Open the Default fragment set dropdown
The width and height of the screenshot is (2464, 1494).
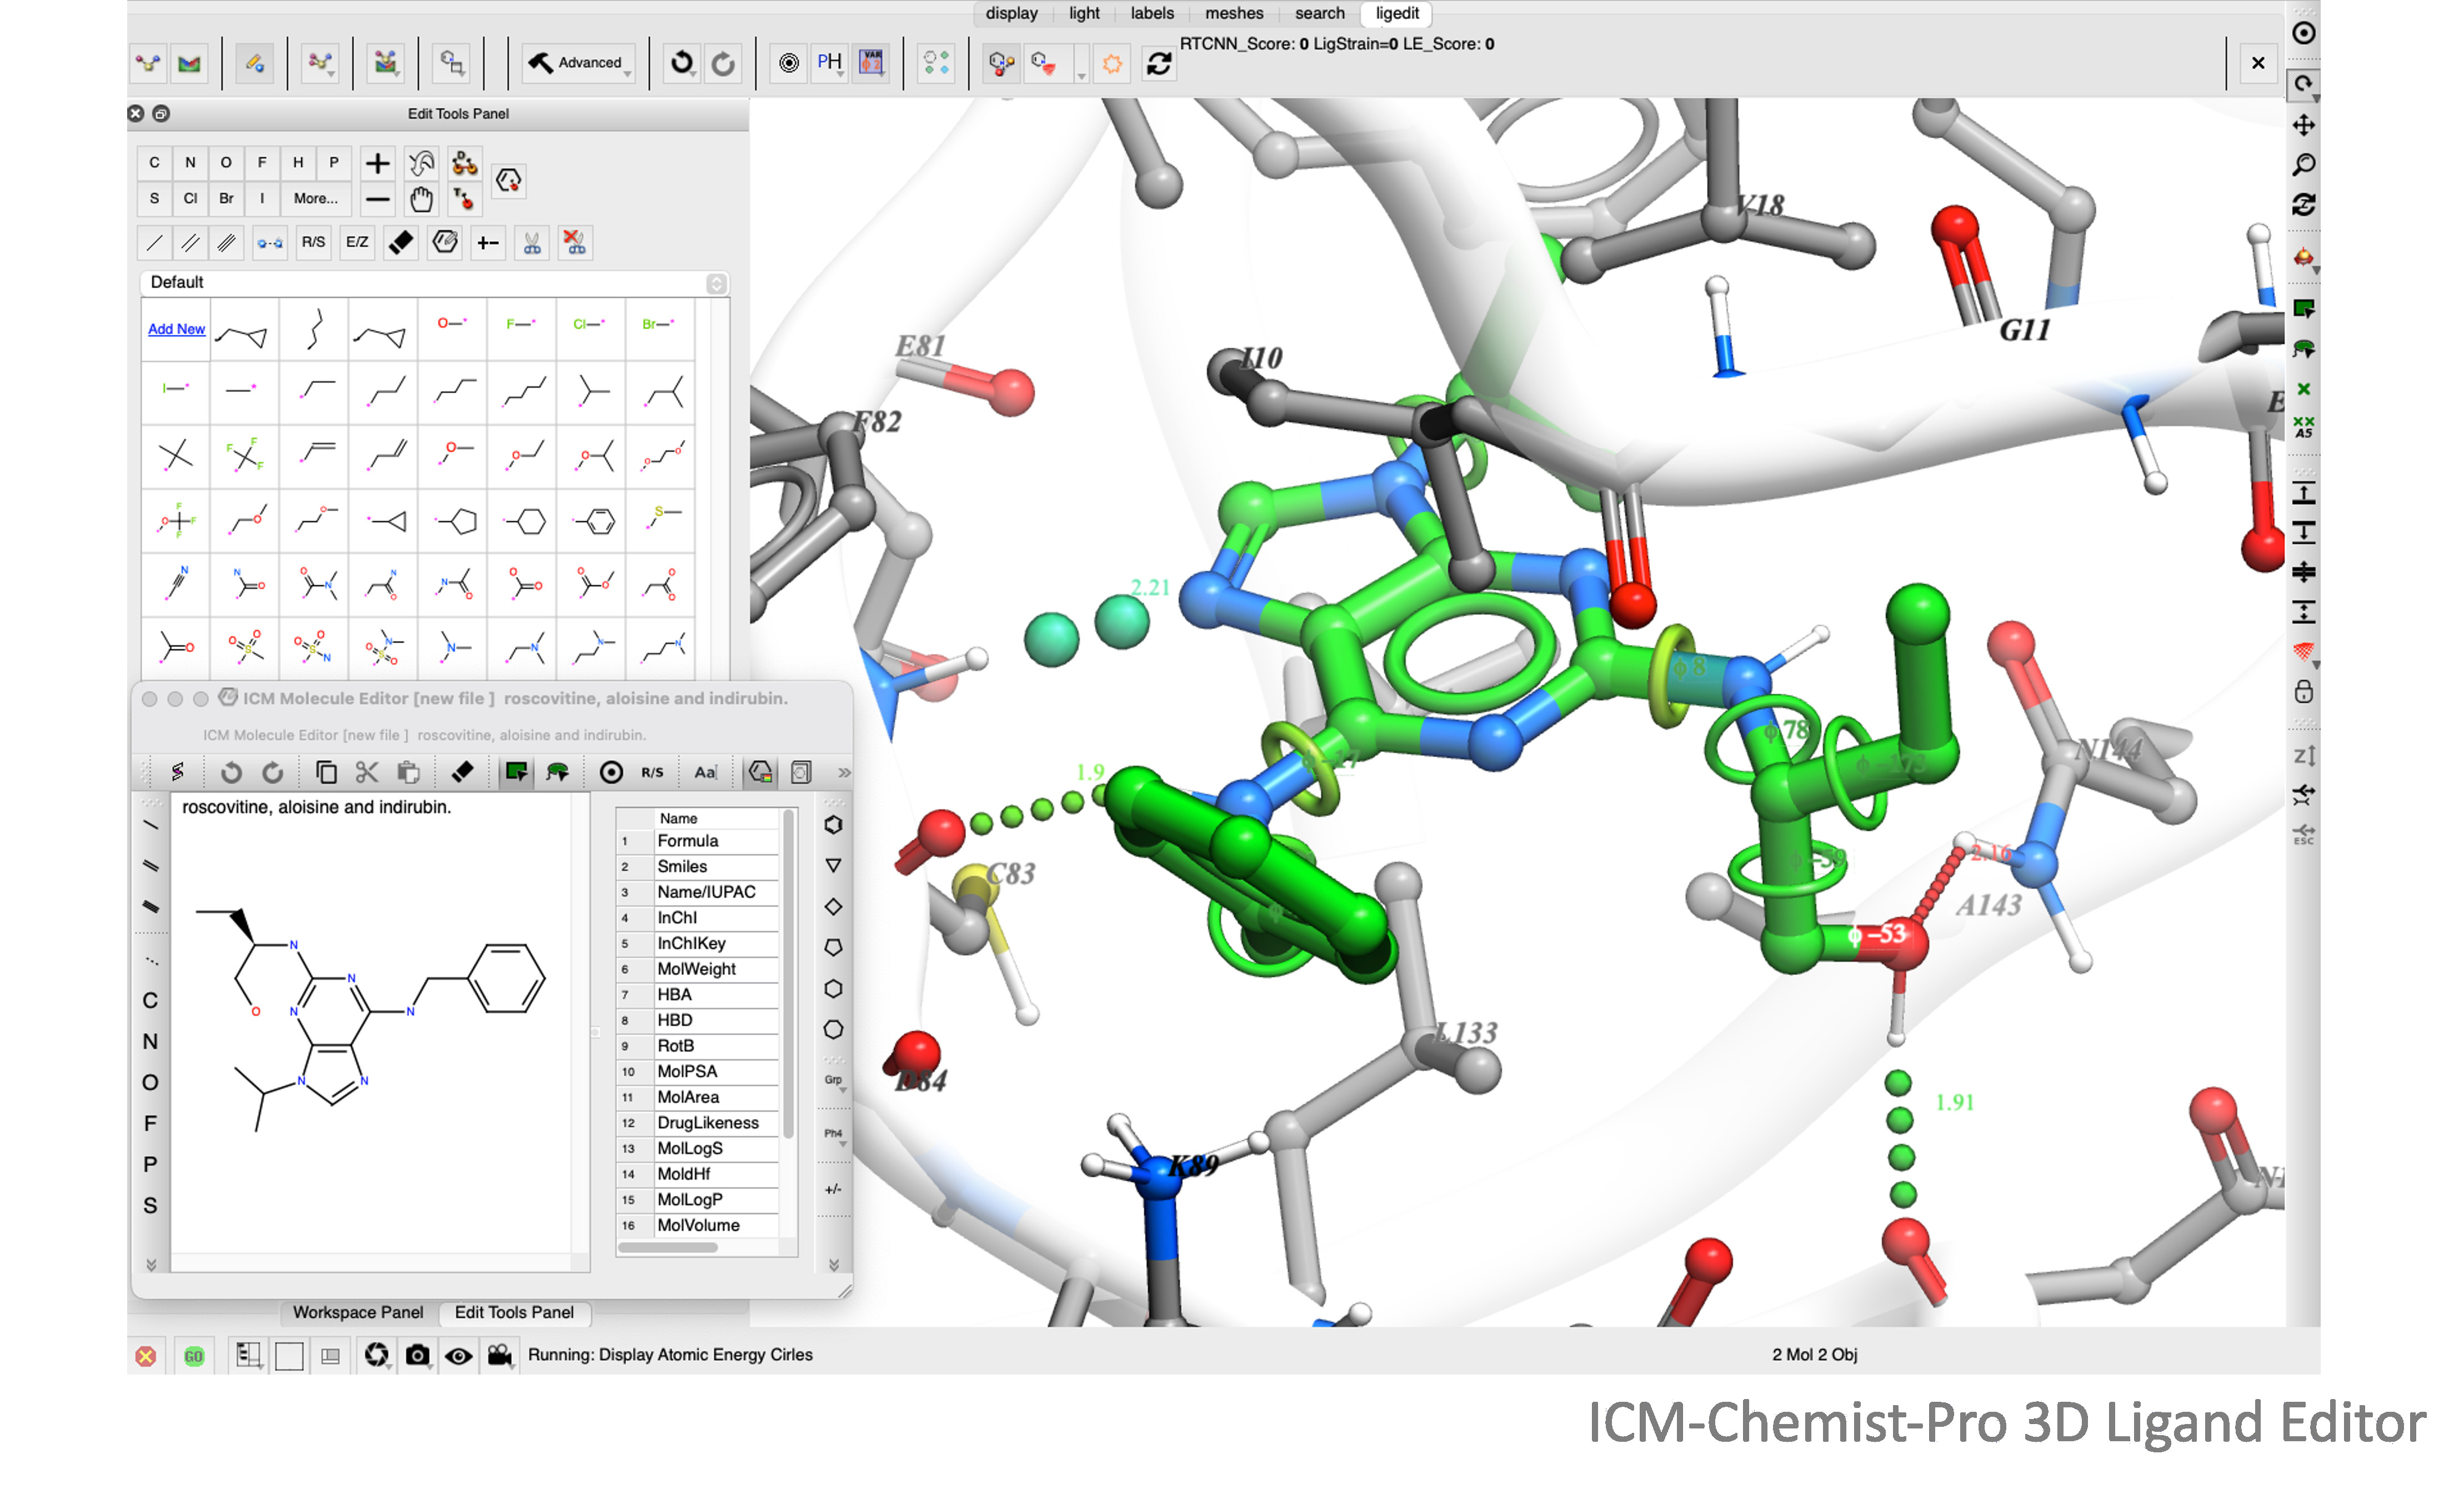pos(434,283)
